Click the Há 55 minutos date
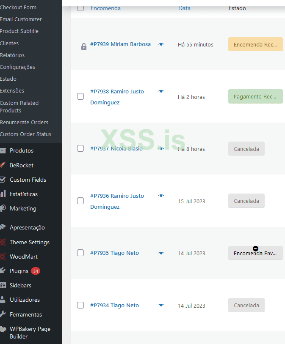The height and width of the screenshot is (344, 285). [x=196, y=44]
